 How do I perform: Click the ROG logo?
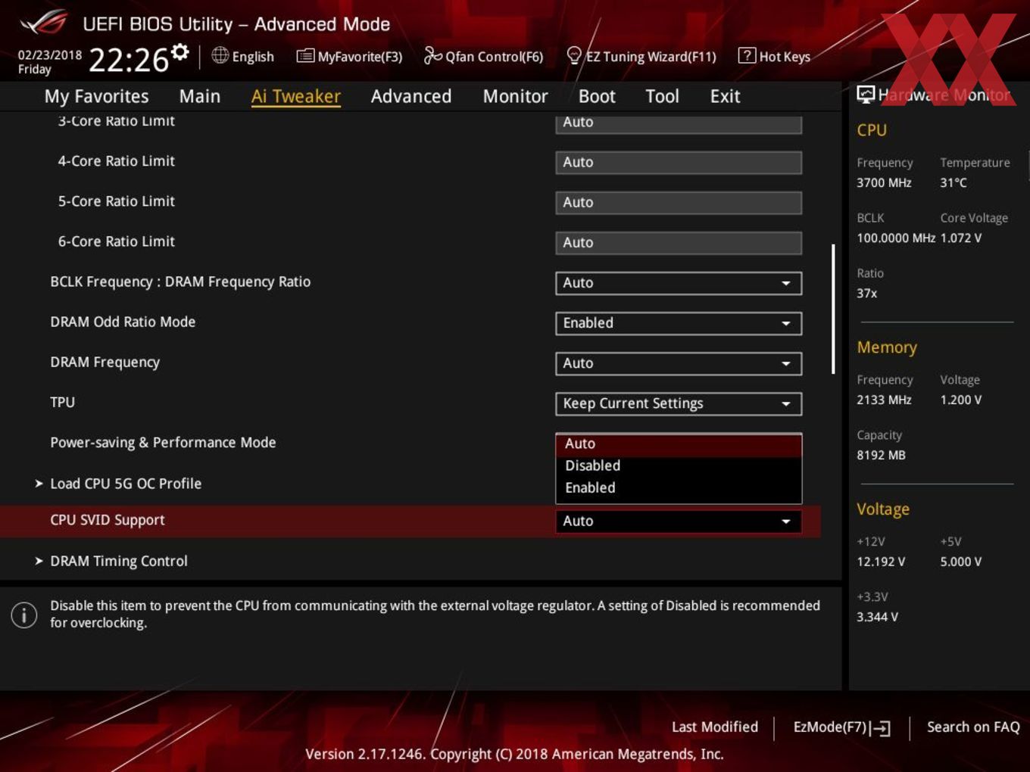point(44,23)
